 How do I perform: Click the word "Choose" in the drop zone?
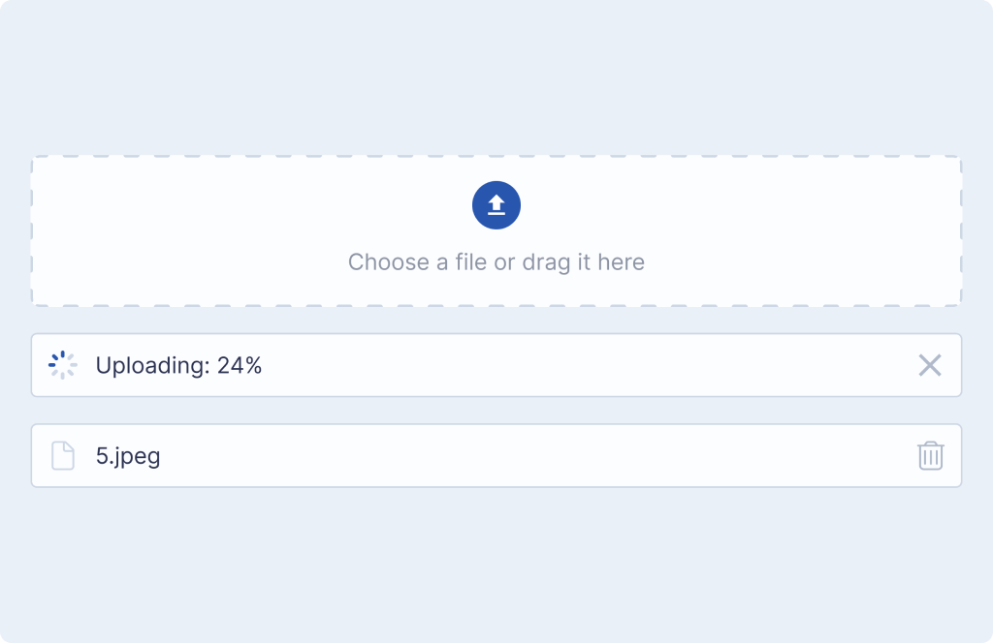(383, 262)
